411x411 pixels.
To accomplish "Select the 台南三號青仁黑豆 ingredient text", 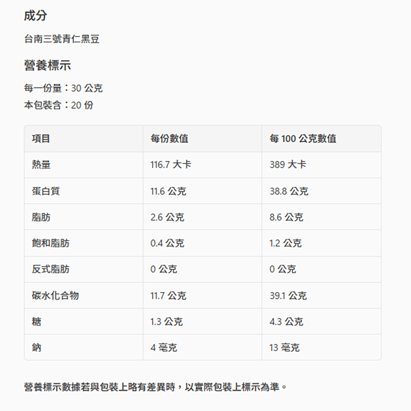I will pyautogui.click(x=62, y=39).
